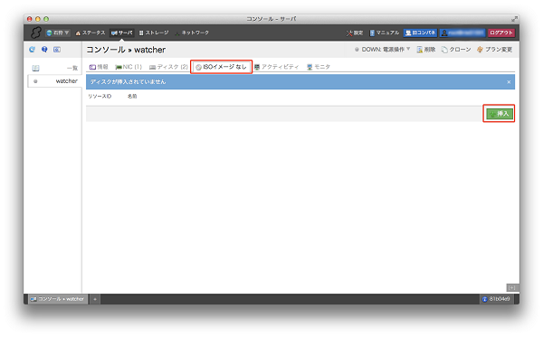Add a new tab with plus button

point(94,299)
